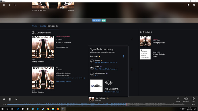Click the ELECTRONIC genre tag
198x111 pixels.
point(96,20)
